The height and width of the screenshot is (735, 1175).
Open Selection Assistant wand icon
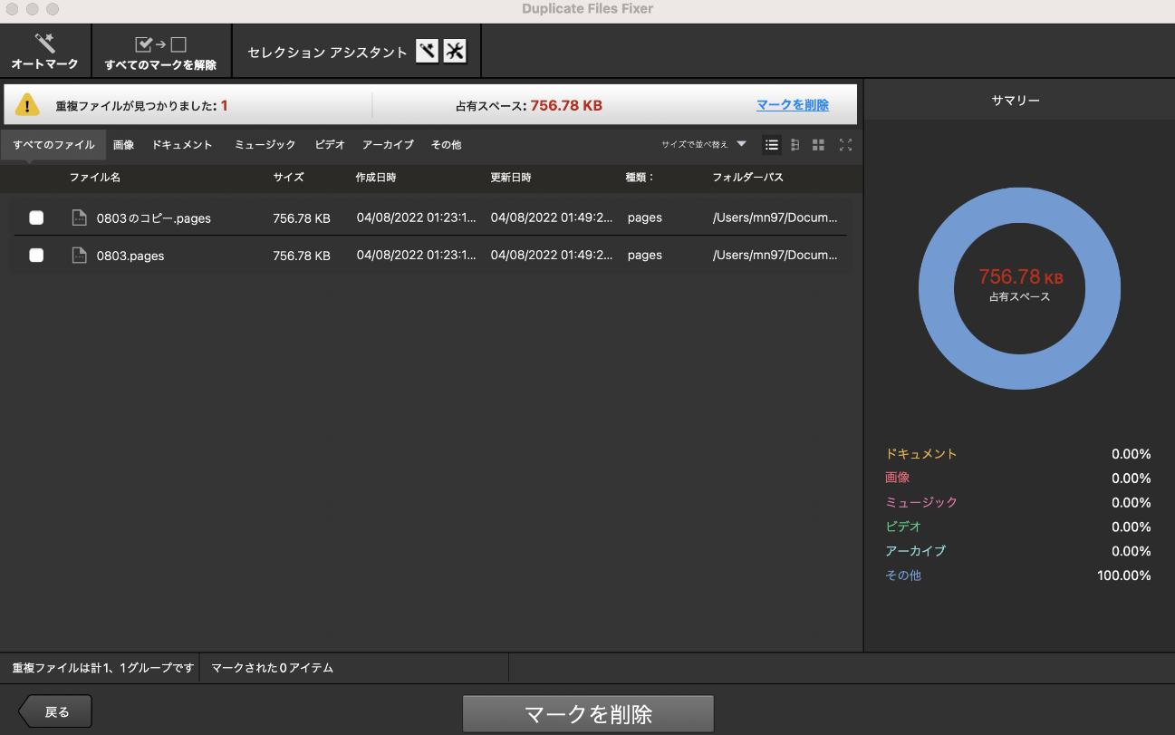tap(427, 52)
